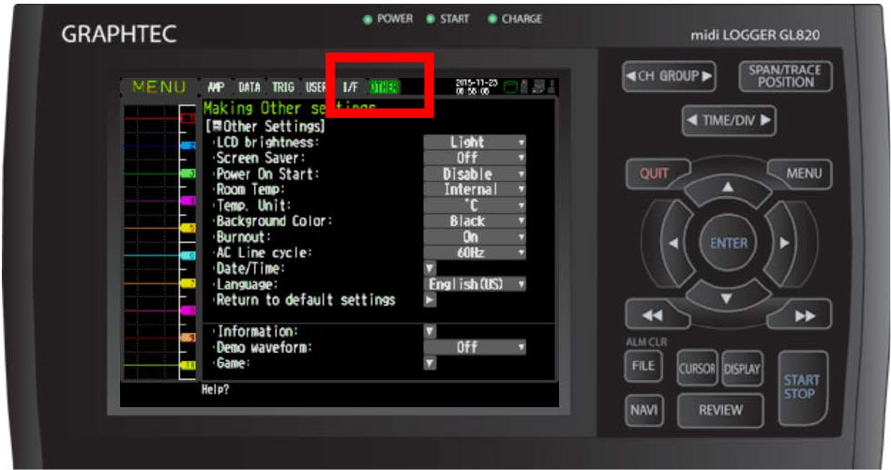Image resolution: width=891 pixels, height=470 pixels.
Task: Change Background Color Black dropdown
Action: [475, 221]
